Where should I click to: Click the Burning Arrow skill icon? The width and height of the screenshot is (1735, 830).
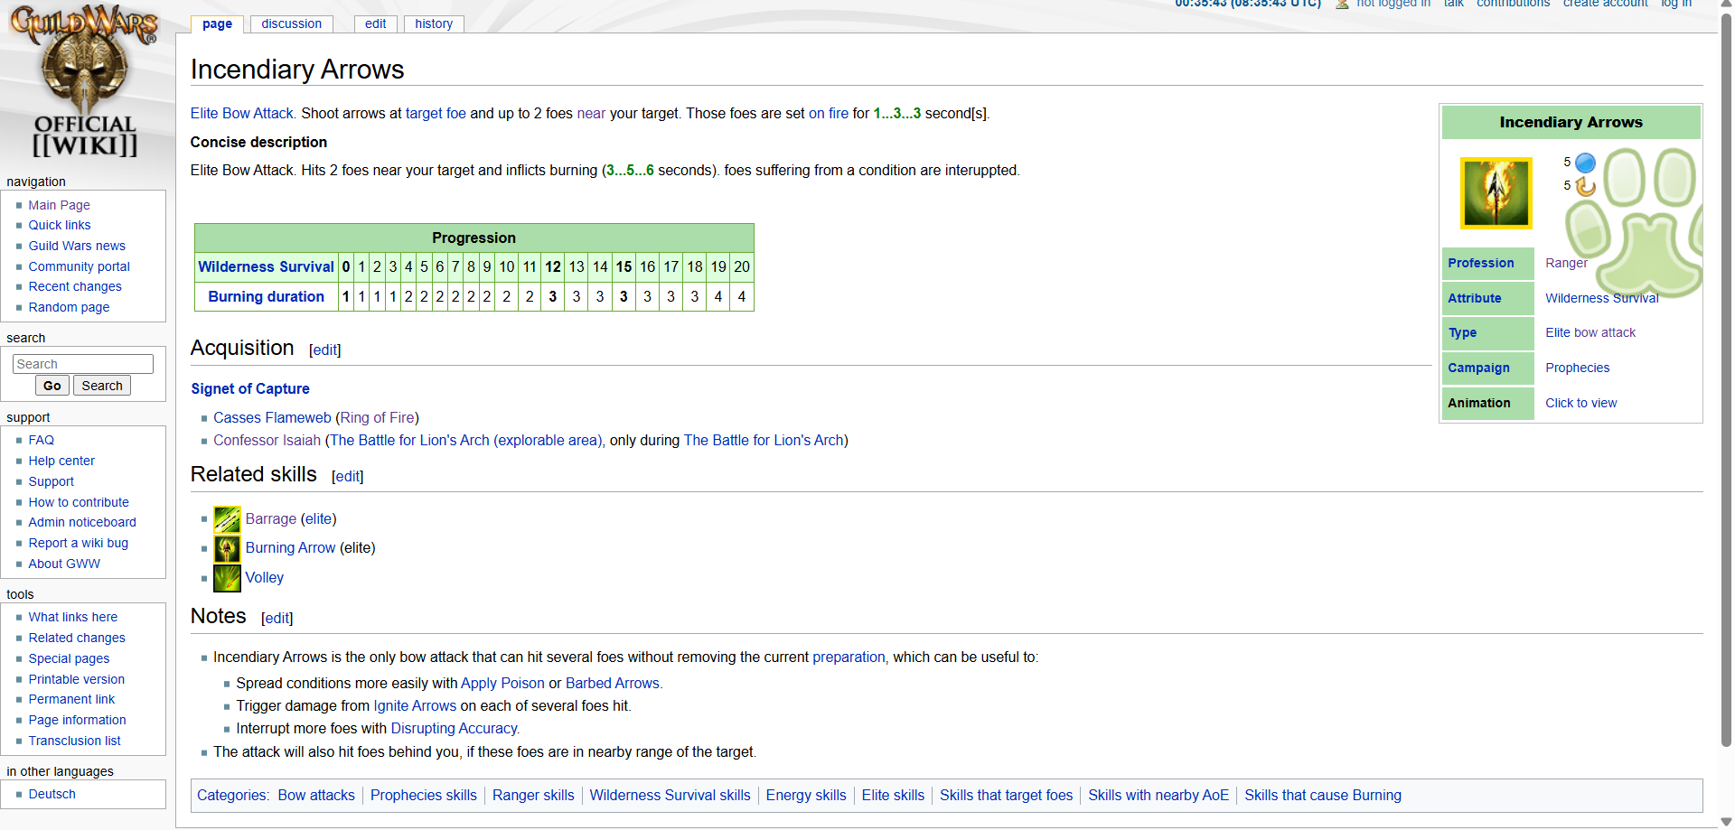point(227,548)
